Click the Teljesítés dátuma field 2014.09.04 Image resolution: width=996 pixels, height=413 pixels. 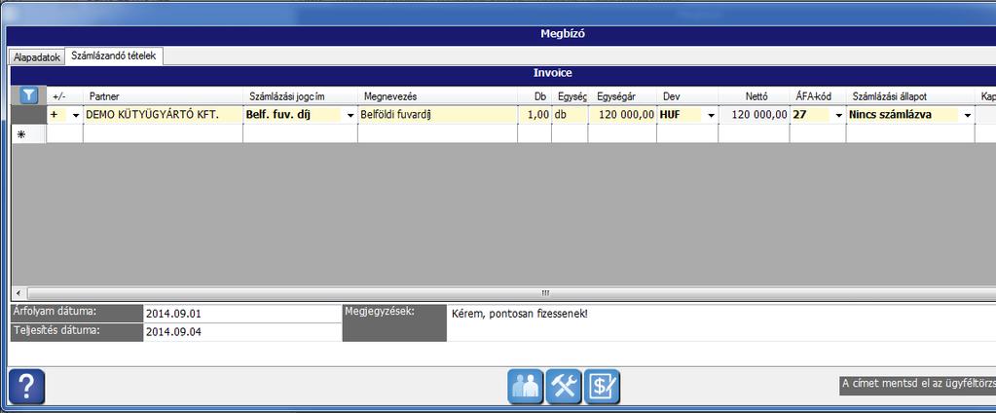242,332
